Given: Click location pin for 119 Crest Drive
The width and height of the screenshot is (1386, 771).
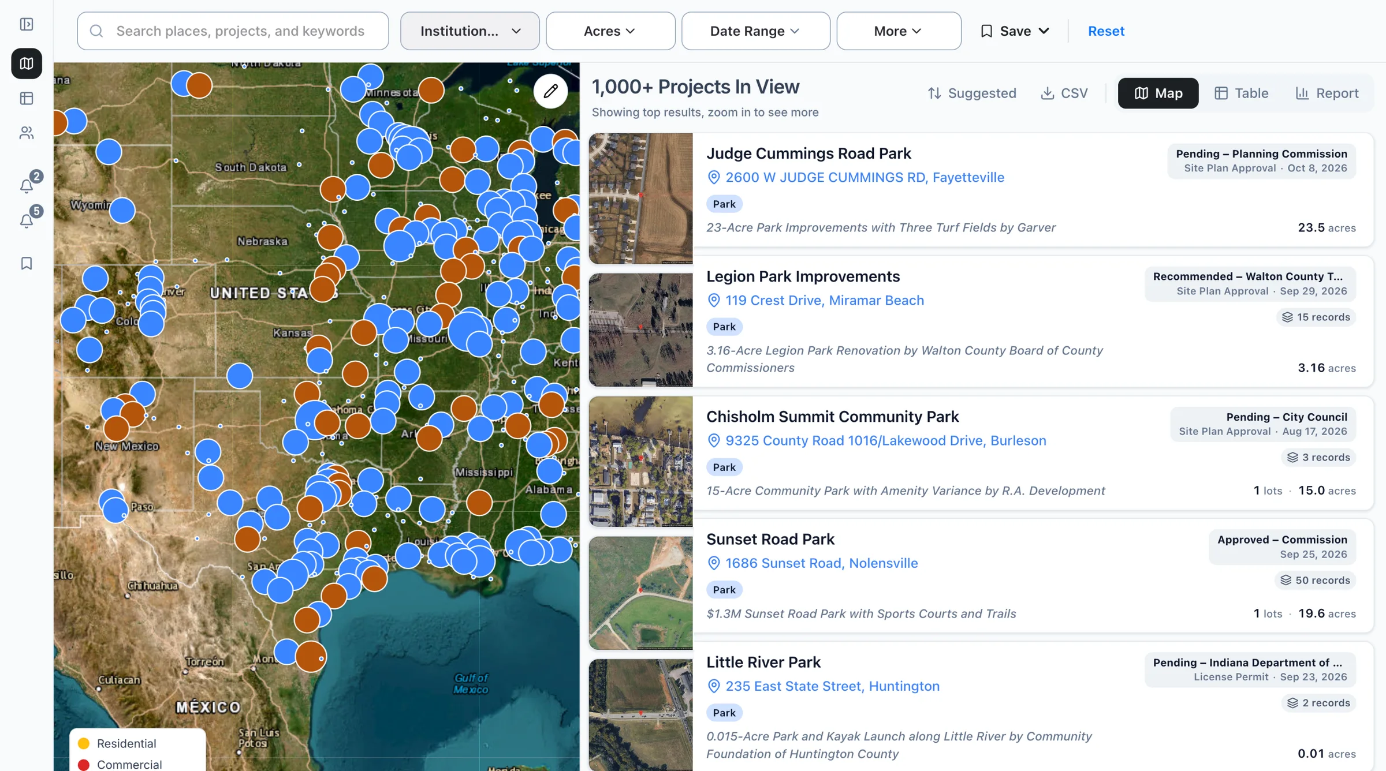Looking at the screenshot, I should coord(714,301).
